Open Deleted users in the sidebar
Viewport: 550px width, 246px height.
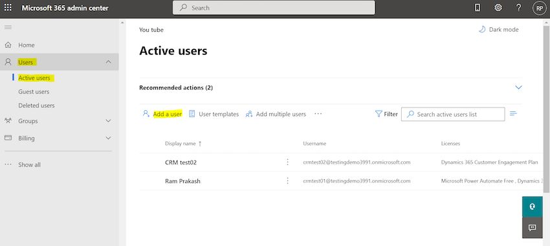(x=36, y=106)
